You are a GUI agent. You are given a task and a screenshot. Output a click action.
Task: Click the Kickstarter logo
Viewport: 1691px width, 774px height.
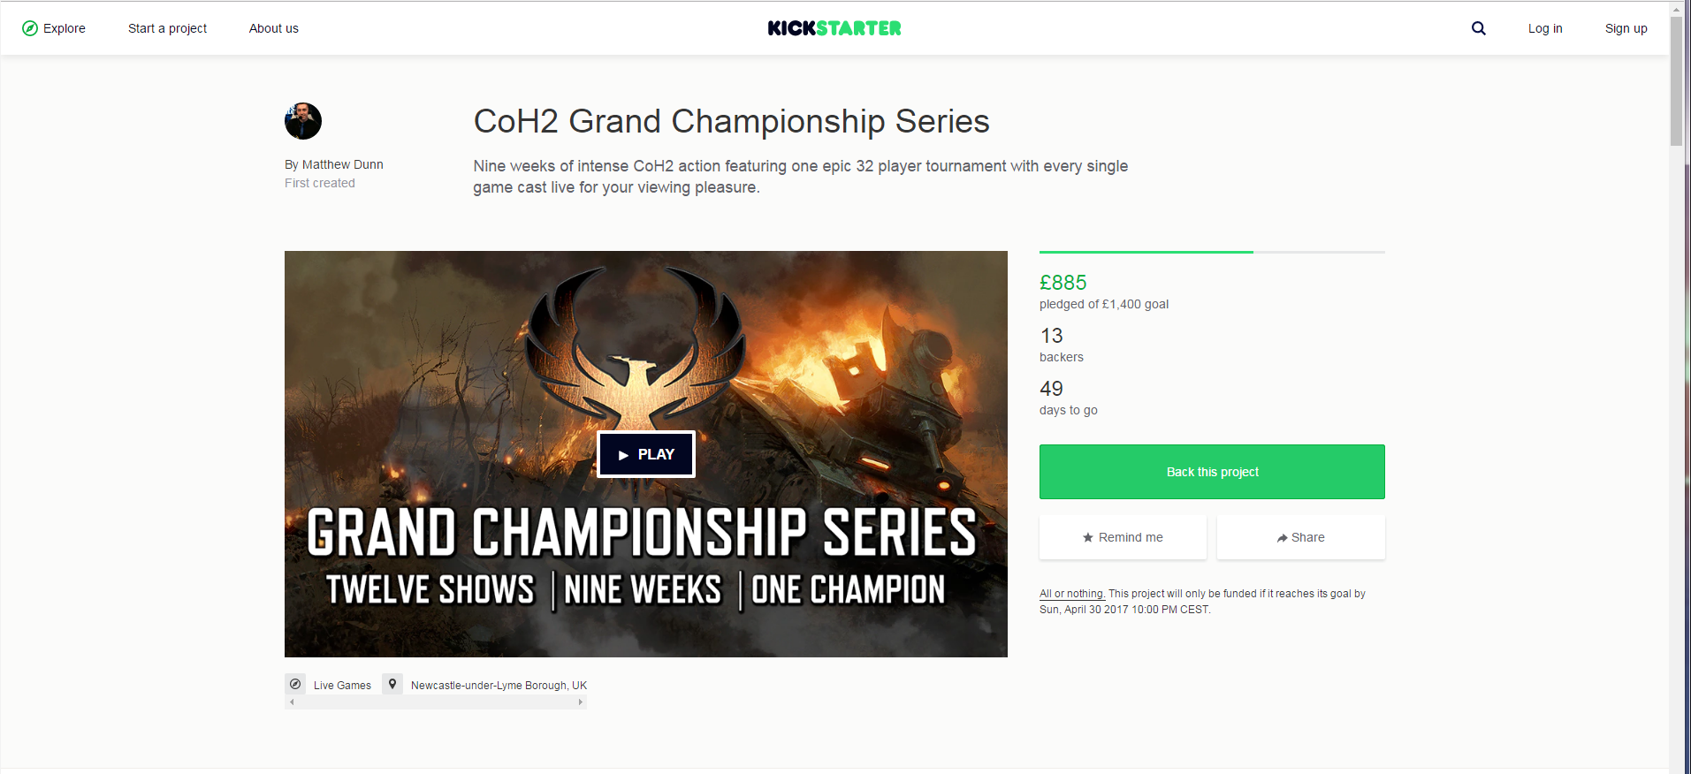pos(834,28)
